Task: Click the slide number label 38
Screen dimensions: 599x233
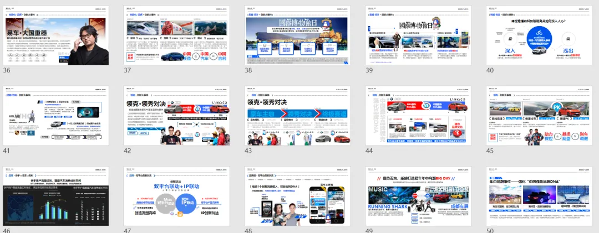Action: pos(248,70)
